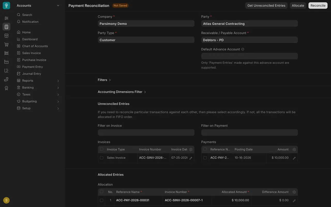The width and height of the screenshot is (331, 207).
Task: Edit the Sales Invoice row with its pencil
Action: coord(191,158)
